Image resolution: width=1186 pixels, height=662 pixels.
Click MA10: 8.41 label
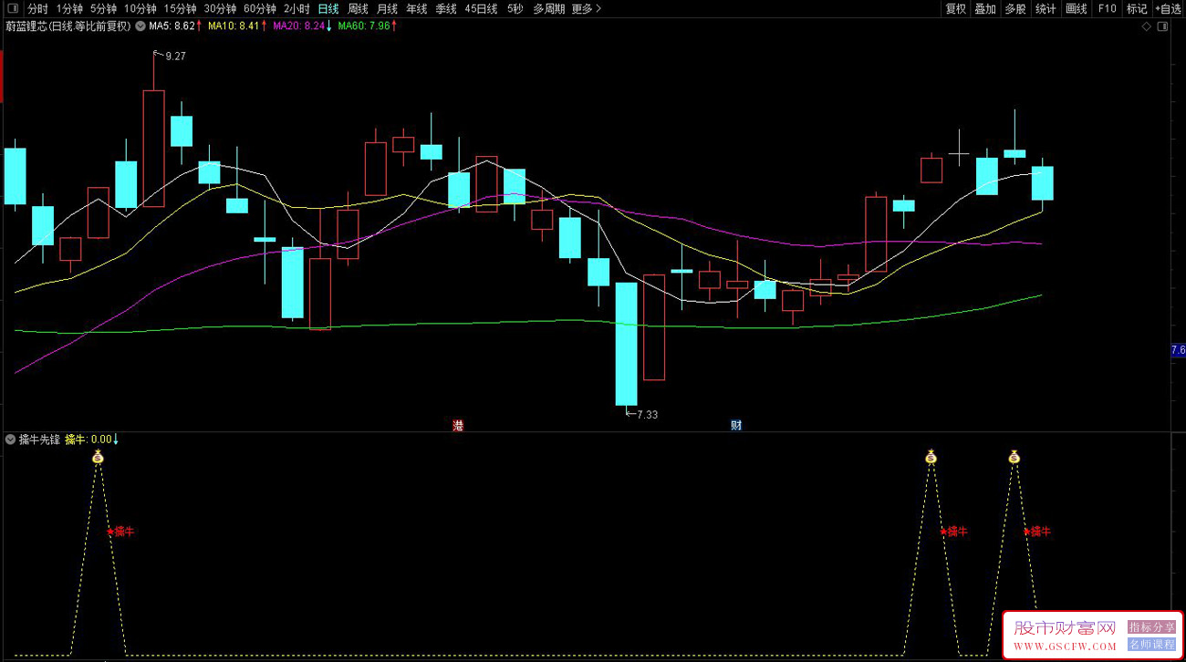[x=234, y=26]
